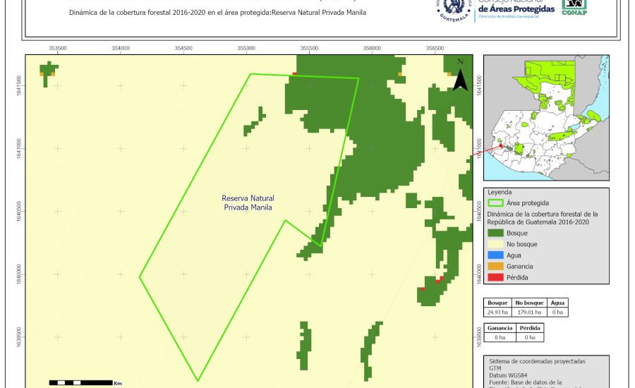Viewport: 635px width, 388px height.
Task: Click the red location marker on inset map
Action: pos(501,146)
